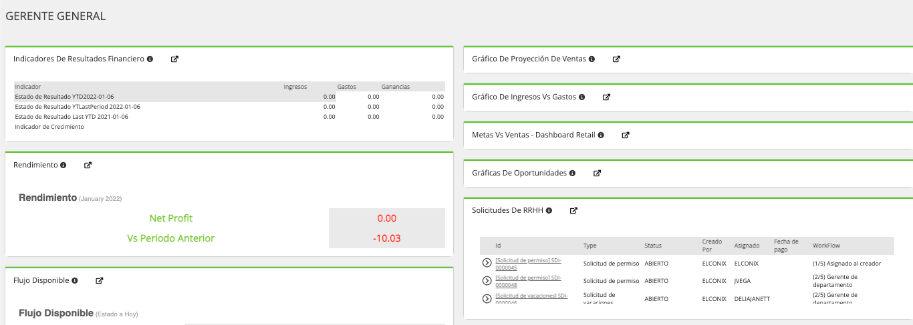The height and width of the screenshot is (325, 913).
Task: Click the Indicador column header
Action: 28,87
